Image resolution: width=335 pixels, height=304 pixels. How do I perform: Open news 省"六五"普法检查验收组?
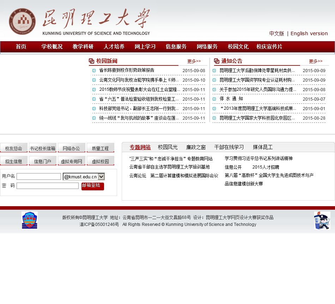click(139, 99)
